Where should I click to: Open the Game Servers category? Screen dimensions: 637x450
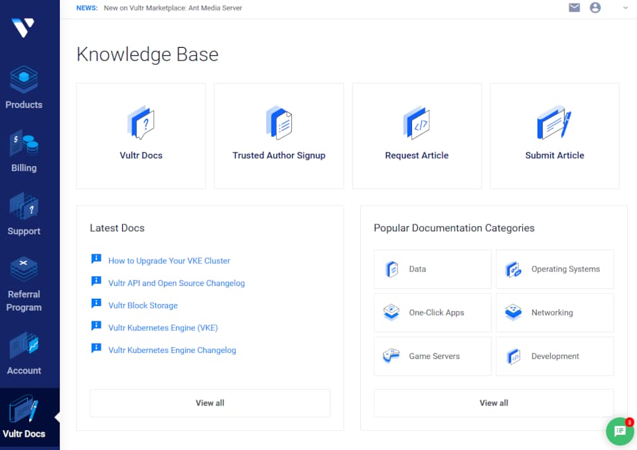[433, 356]
